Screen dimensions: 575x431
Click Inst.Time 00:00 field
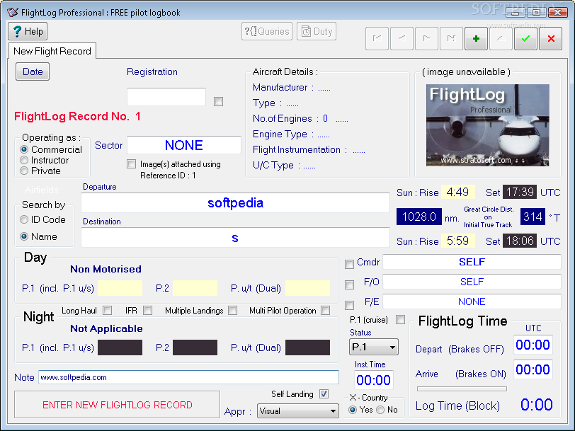(x=374, y=380)
